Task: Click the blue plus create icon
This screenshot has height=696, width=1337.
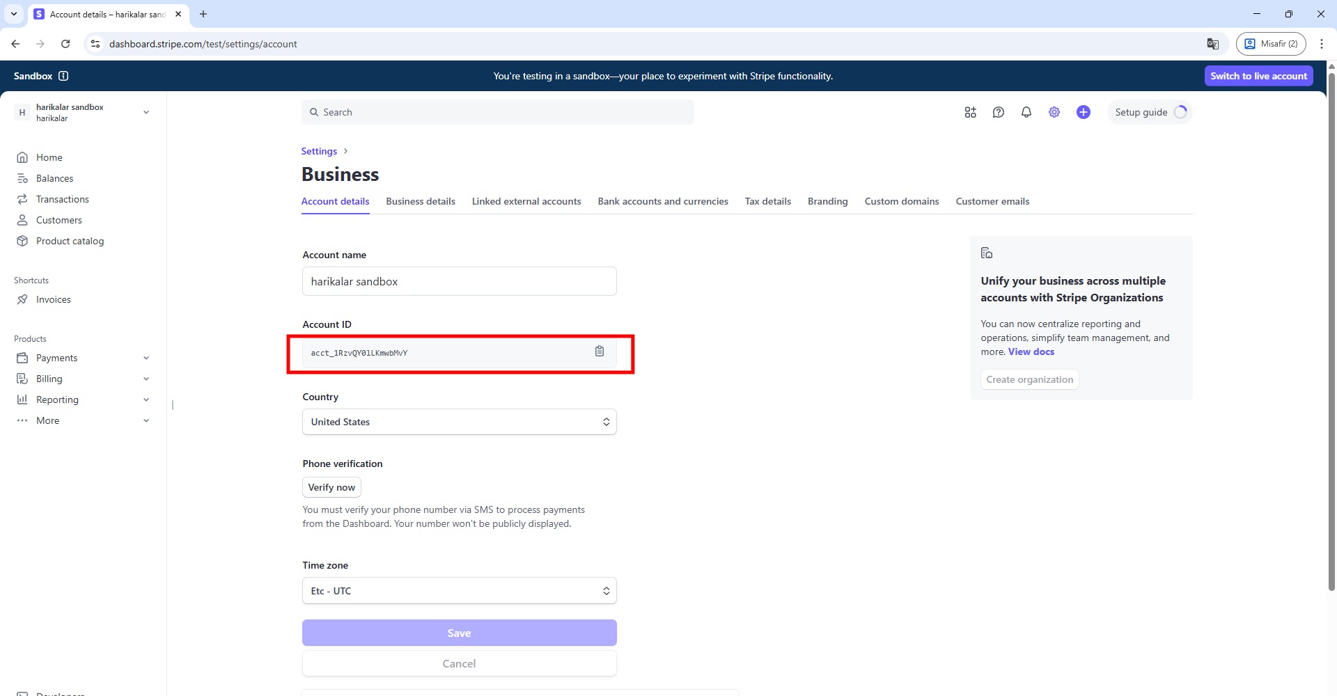Action: pos(1083,112)
